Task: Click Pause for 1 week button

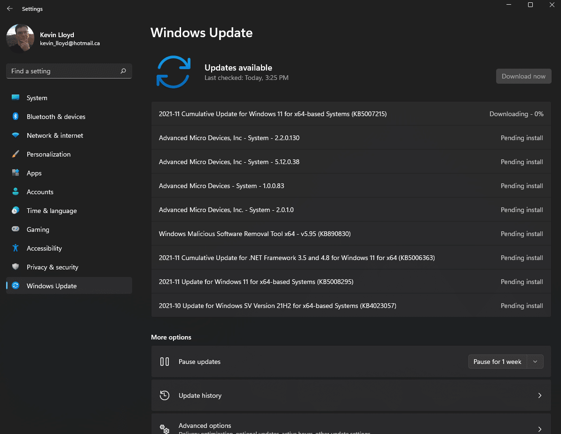Action: [498, 362]
